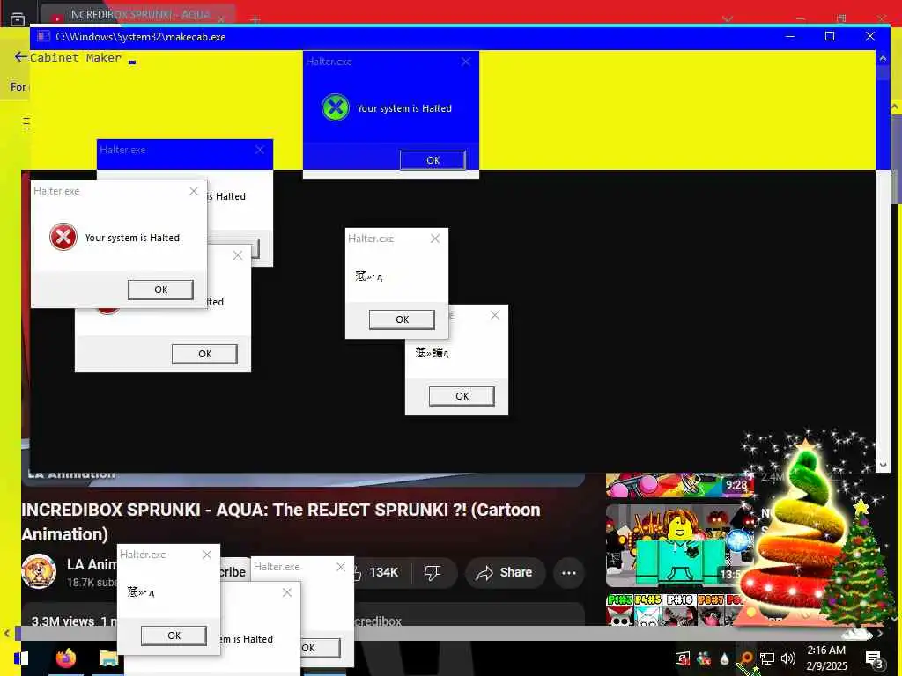Close the blue Halter.exe dialog
This screenshot has height=676, width=902.
pyautogui.click(x=466, y=62)
